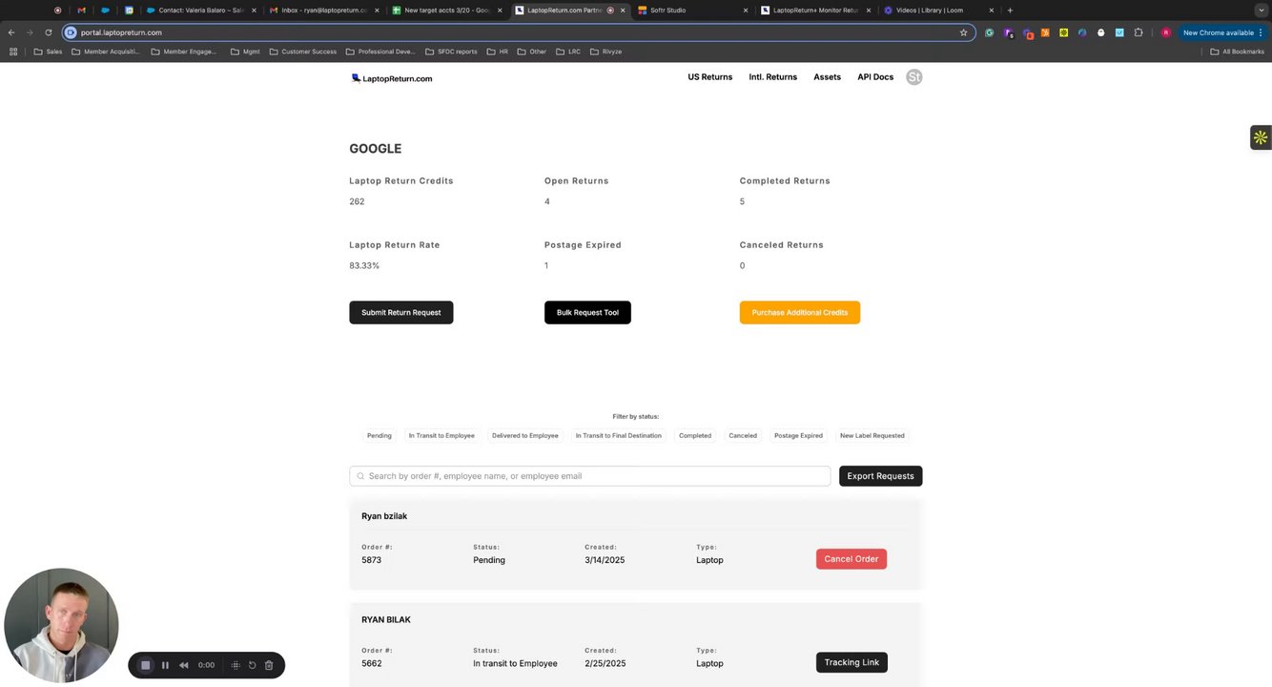This screenshot has height=687, width=1272.
Task: Pause the Loom recording
Action: (x=165, y=665)
